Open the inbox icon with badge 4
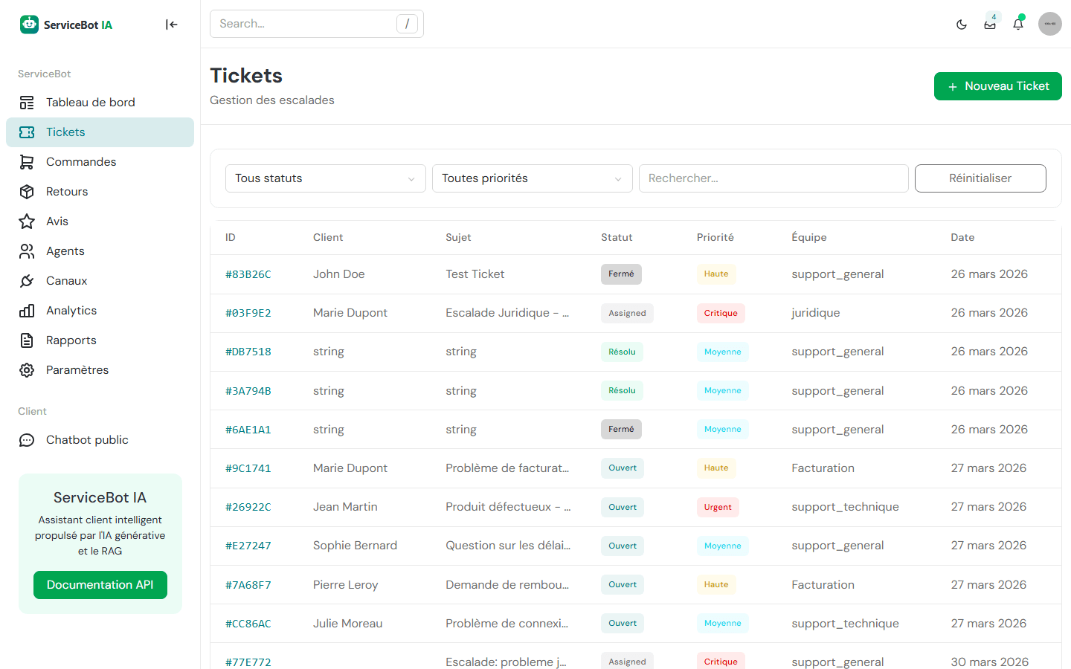The image size is (1071, 669). (990, 25)
